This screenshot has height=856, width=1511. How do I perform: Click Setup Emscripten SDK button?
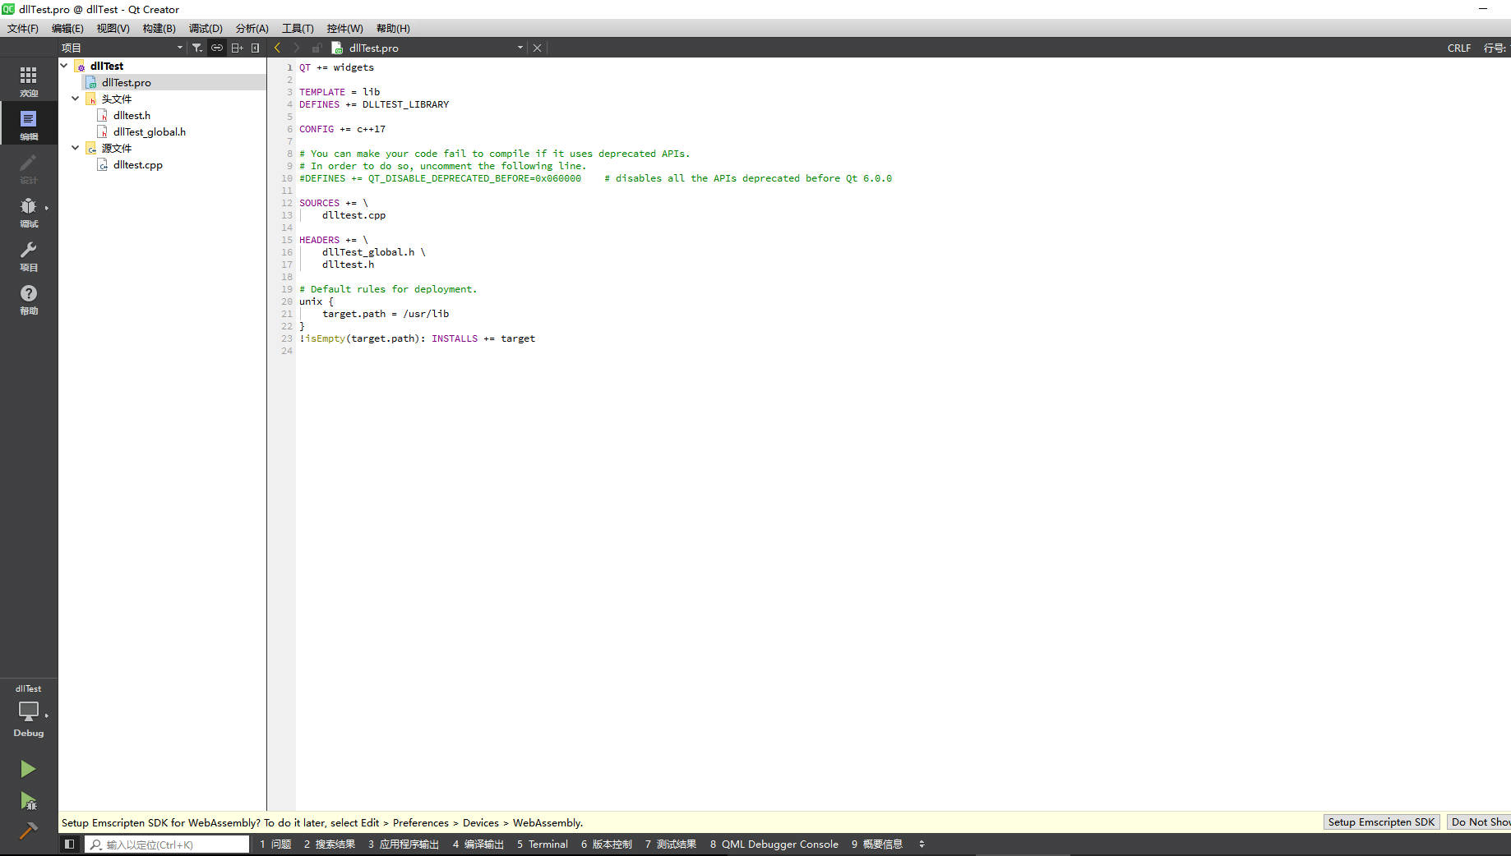click(1381, 821)
